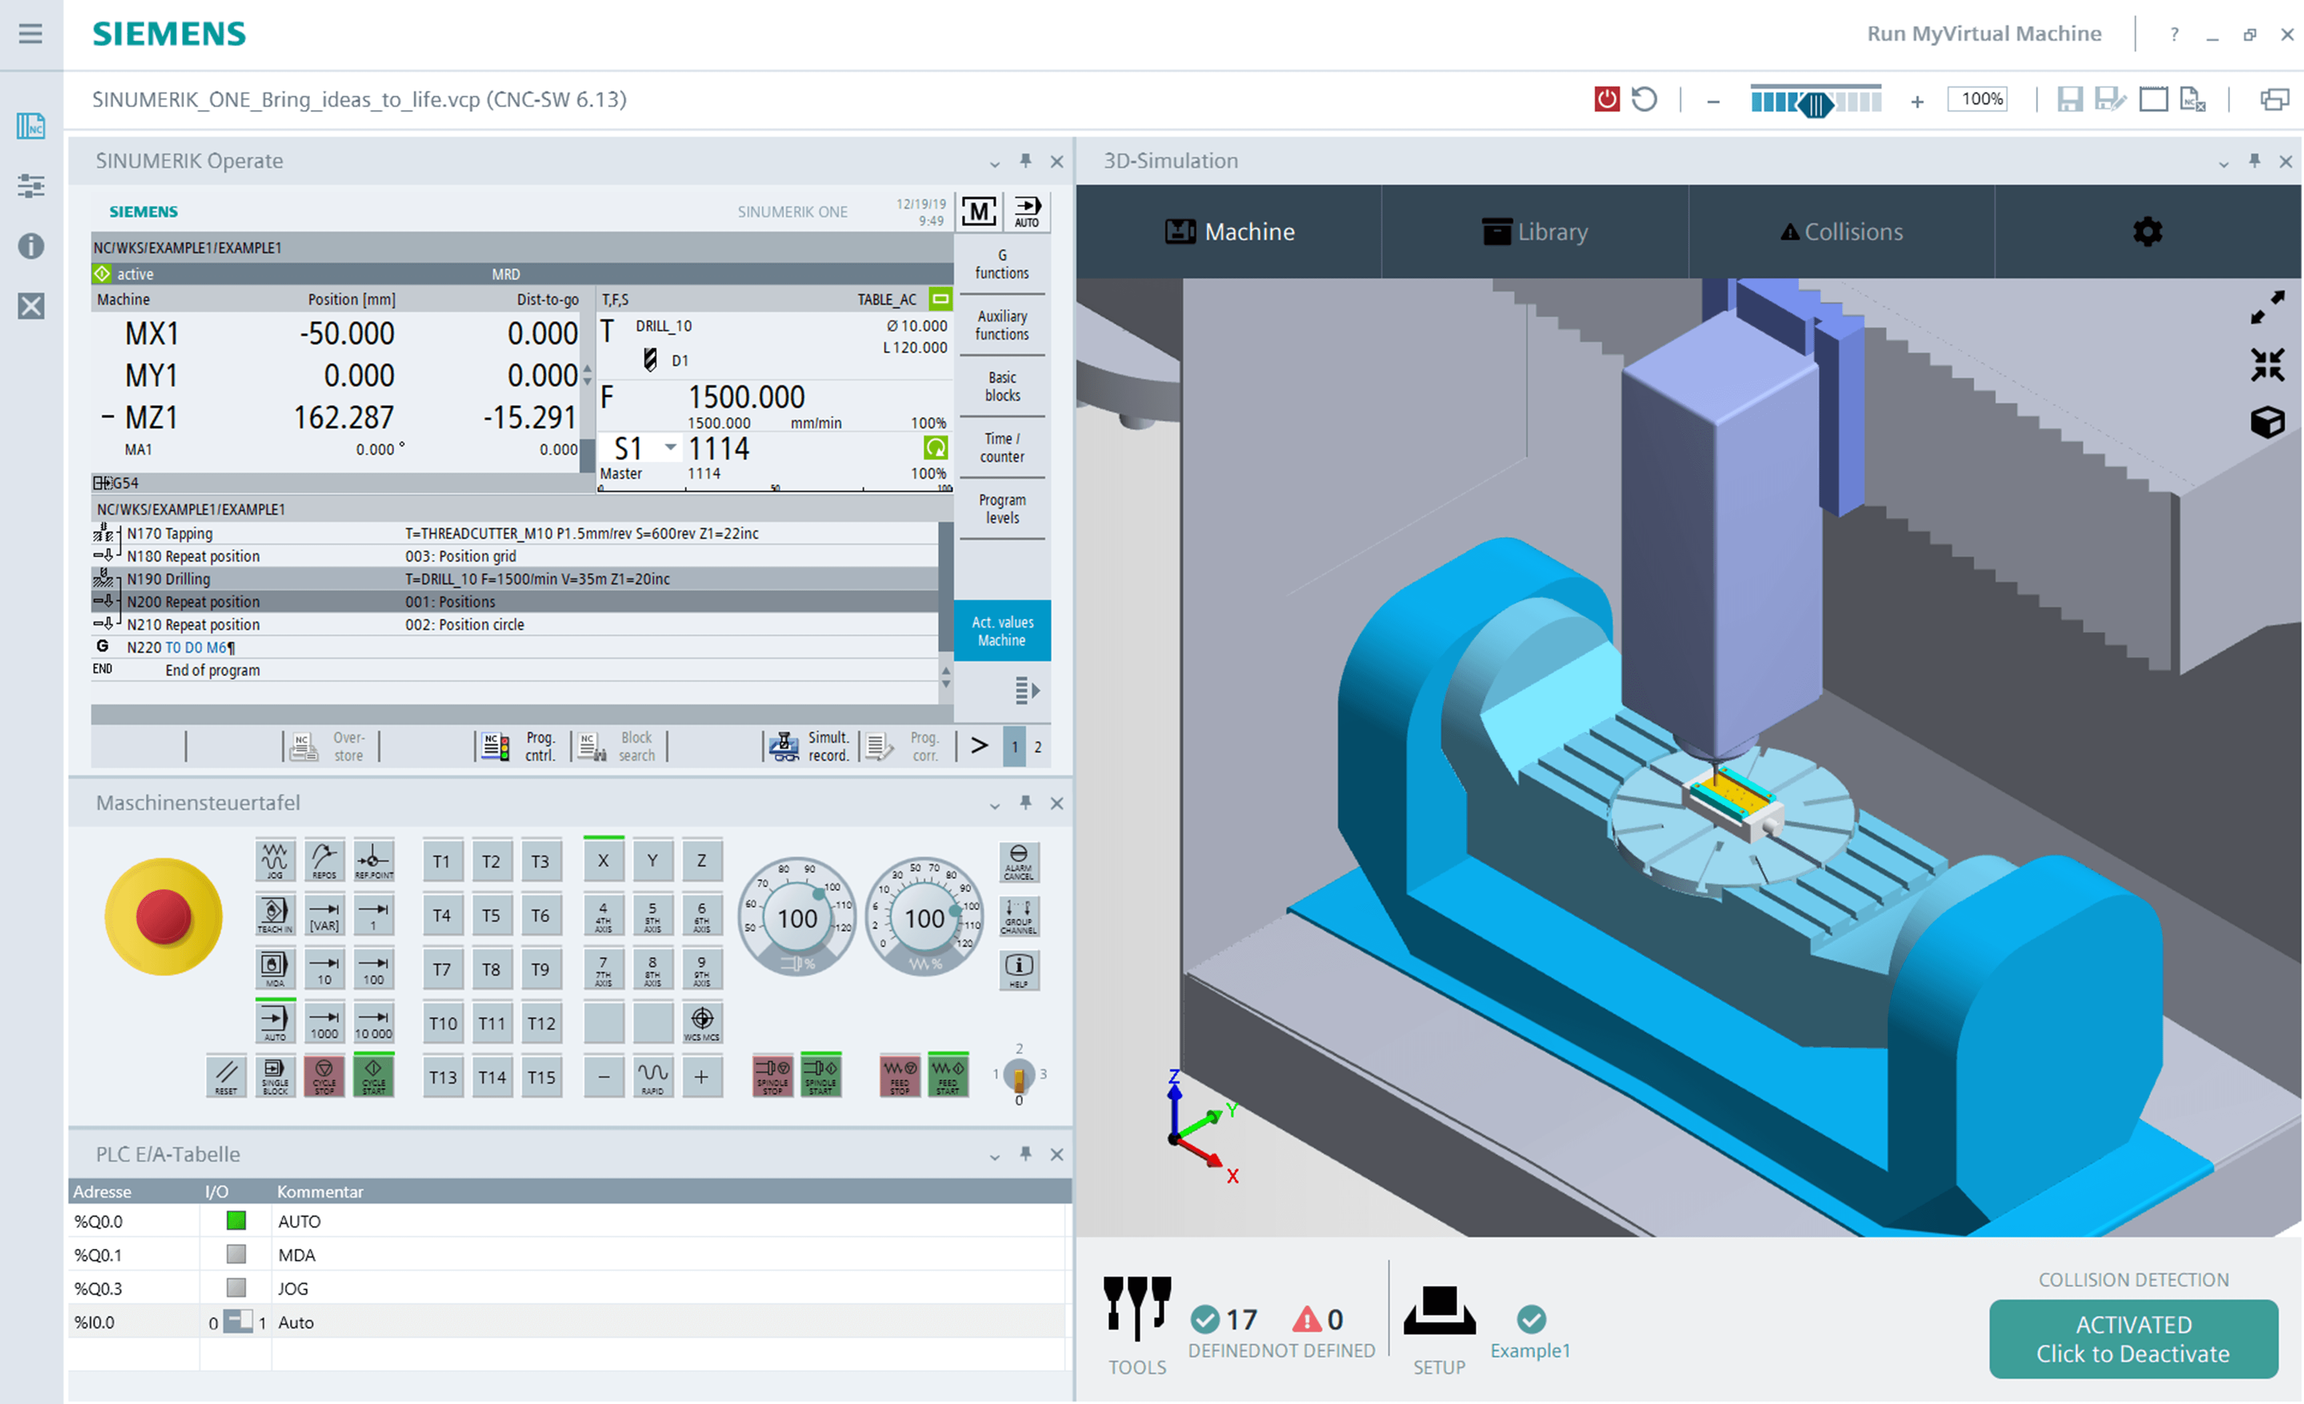Viewport: 2304px width, 1404px height.
Task: Click the GROUP CHANNEL key
Action: click(1018, 916)
